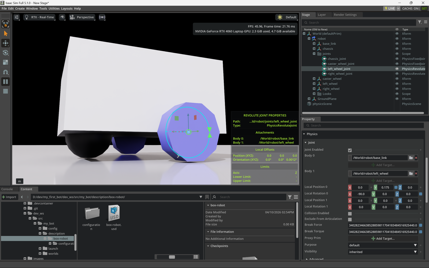429x268 pixels.
Task: Enable the Collision Enabled checkbox
Action: click(350, 214)
